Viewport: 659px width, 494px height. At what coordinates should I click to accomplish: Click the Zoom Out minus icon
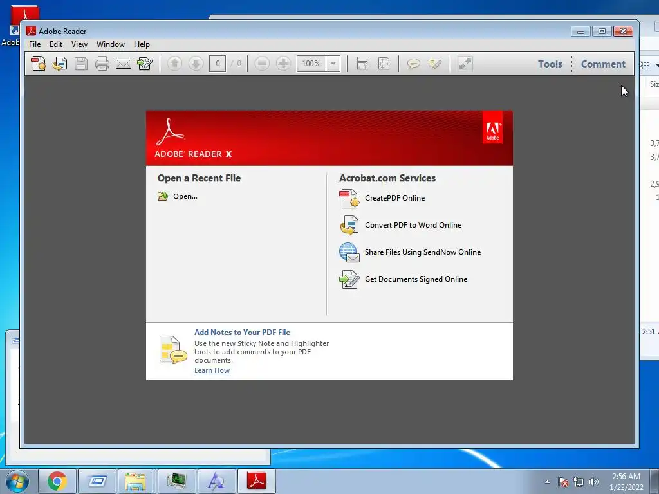click(262, 64)
